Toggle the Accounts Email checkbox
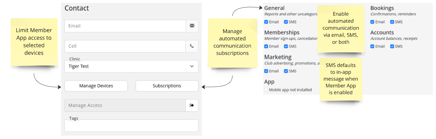Screen dimensions: 436x139 coord(372,47)
